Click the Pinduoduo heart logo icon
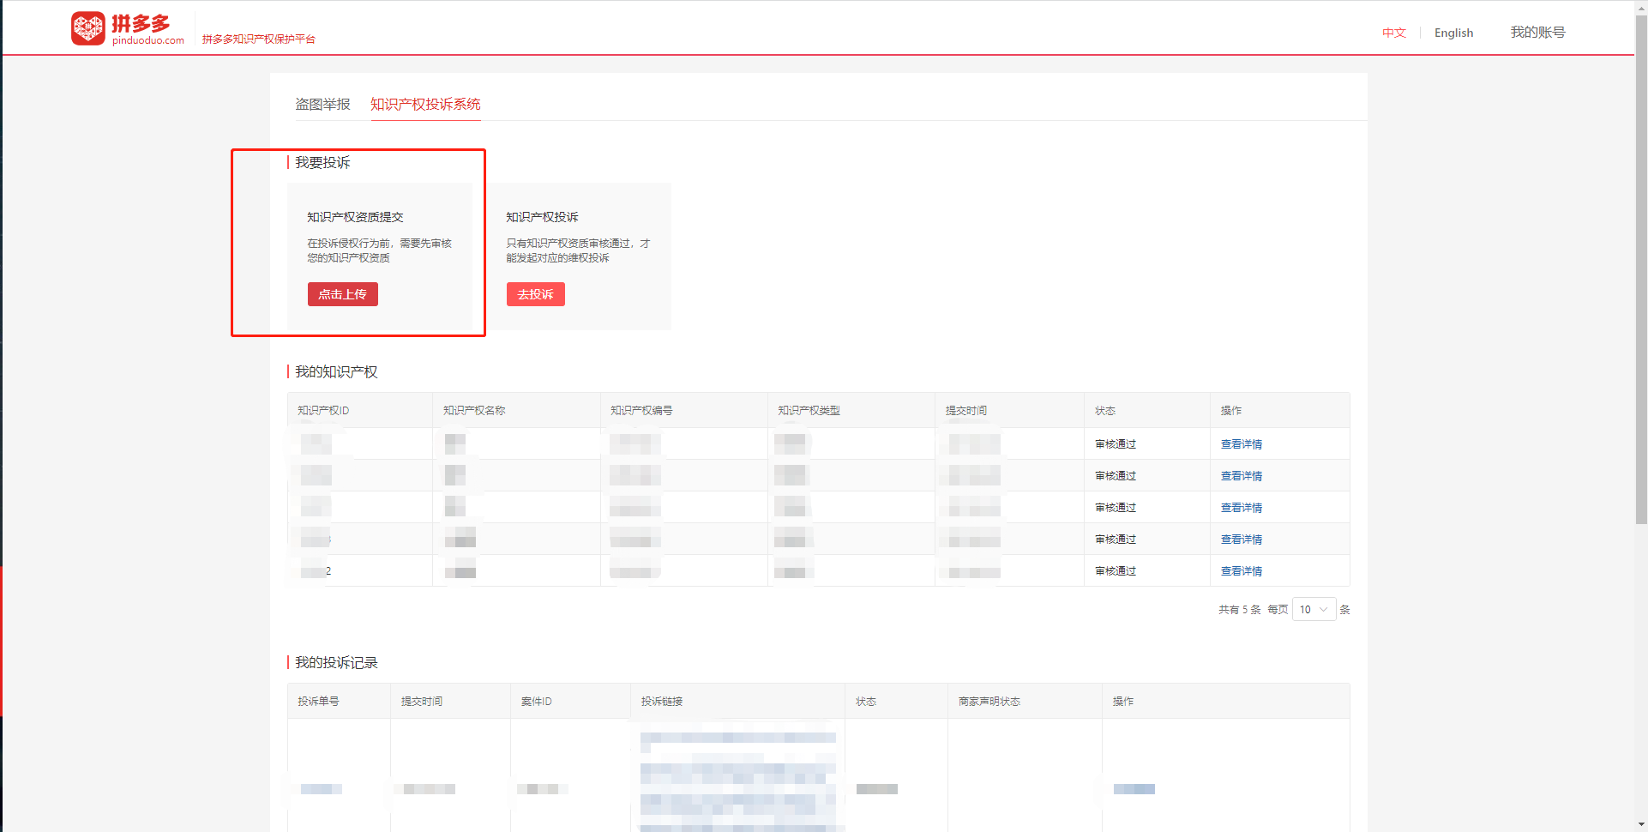The height and width of the screenshot is (832, 1648). 87,28
